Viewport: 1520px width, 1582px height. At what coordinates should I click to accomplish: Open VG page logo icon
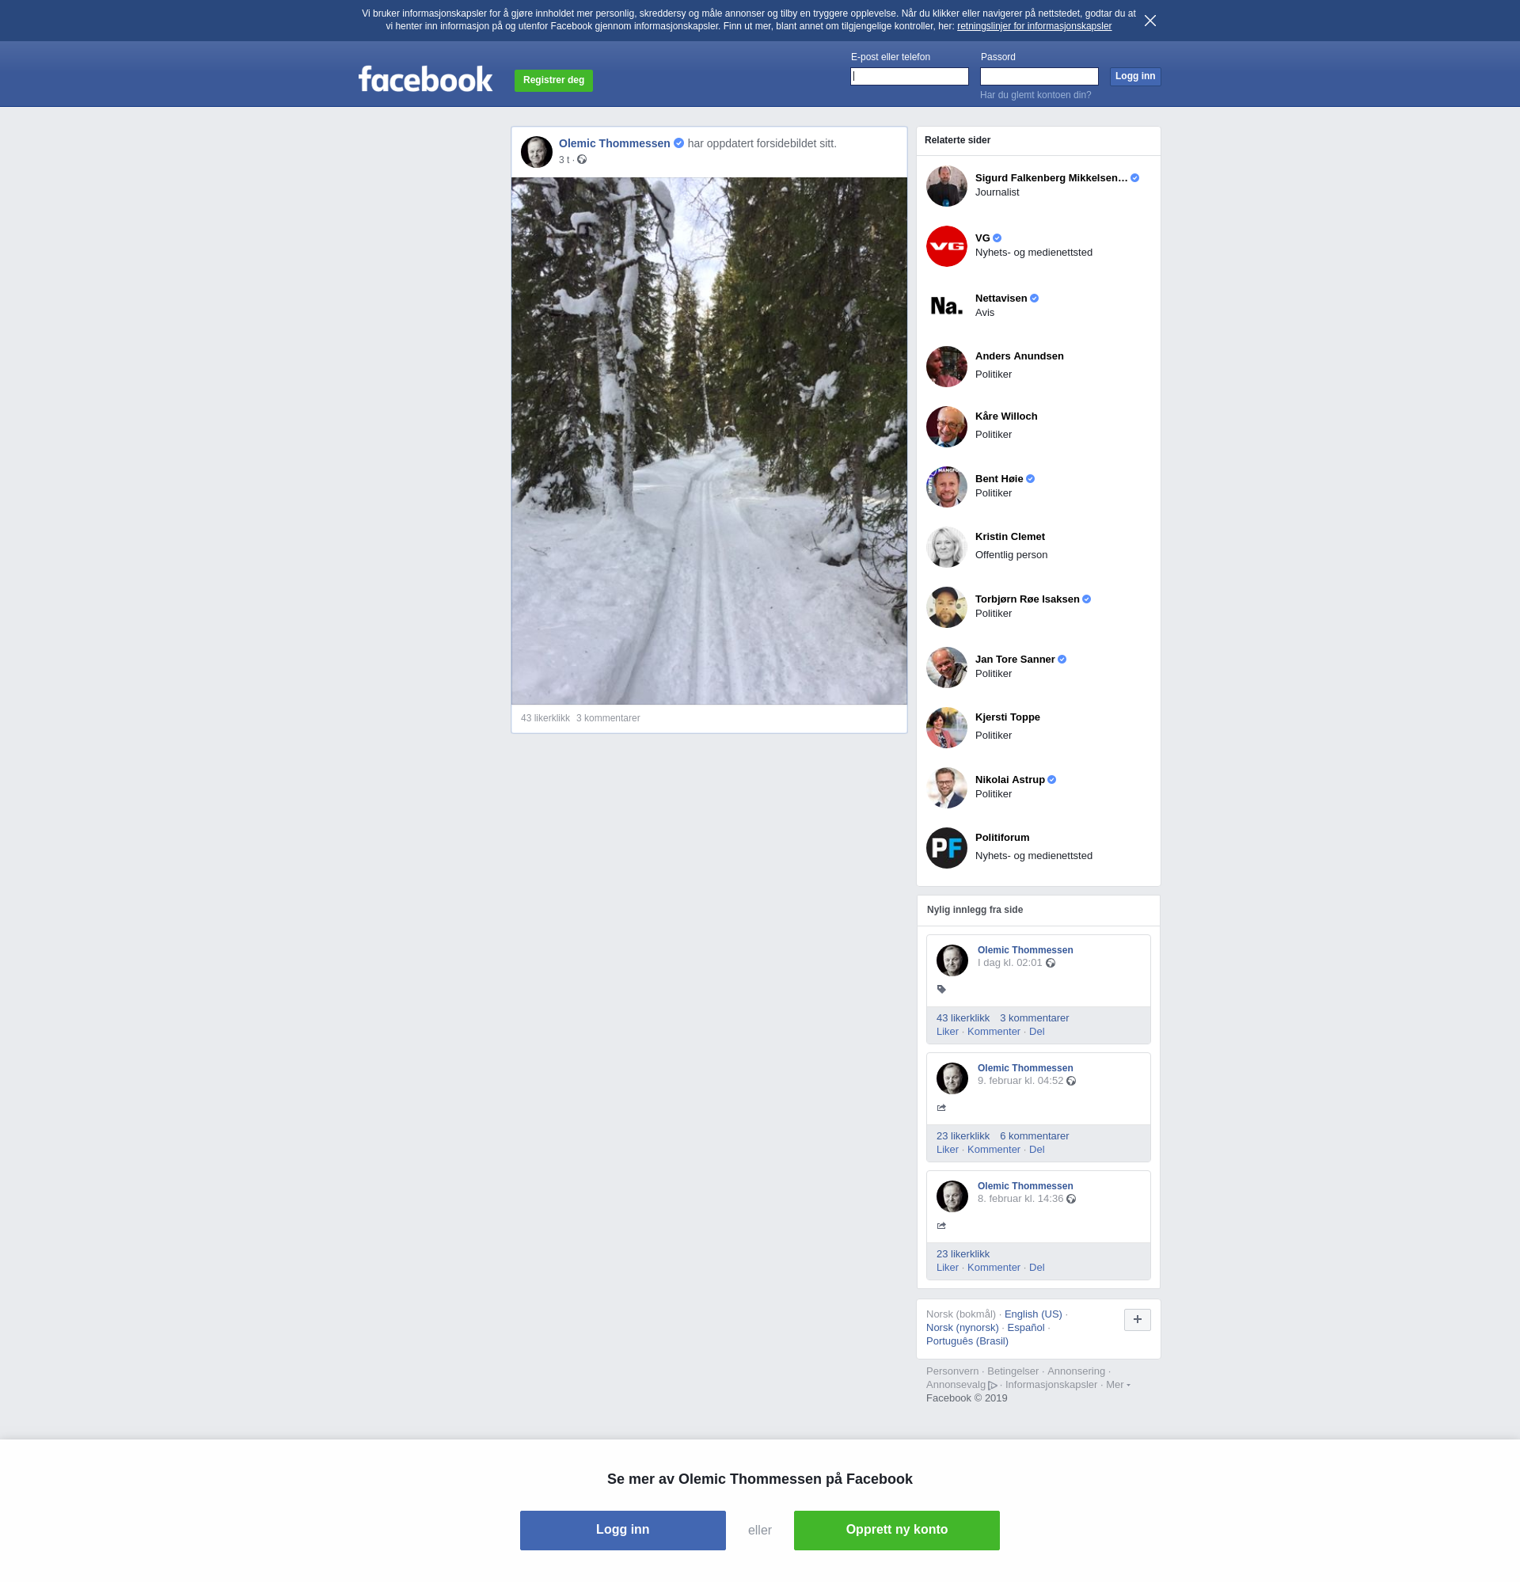point(946,246)
